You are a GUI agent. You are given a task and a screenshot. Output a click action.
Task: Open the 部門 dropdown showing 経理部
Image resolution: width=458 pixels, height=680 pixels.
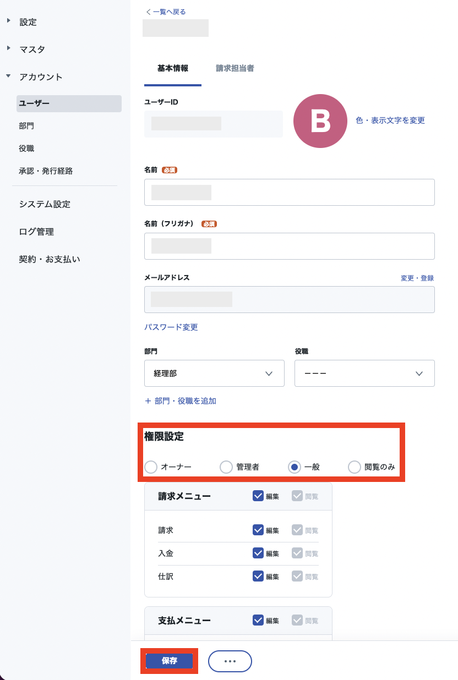214,373
